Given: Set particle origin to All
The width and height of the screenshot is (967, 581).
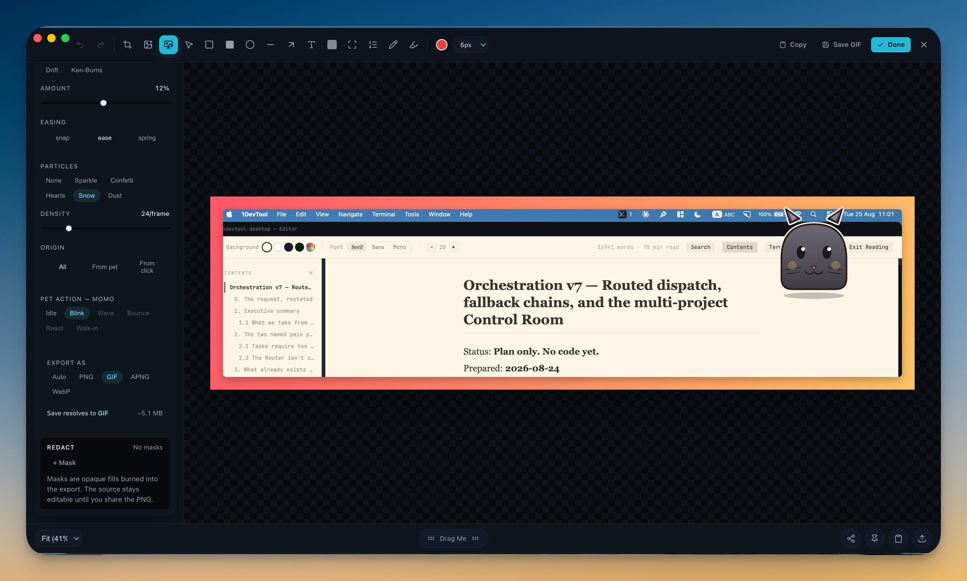Looking at the screenshot, I should 62,267.
